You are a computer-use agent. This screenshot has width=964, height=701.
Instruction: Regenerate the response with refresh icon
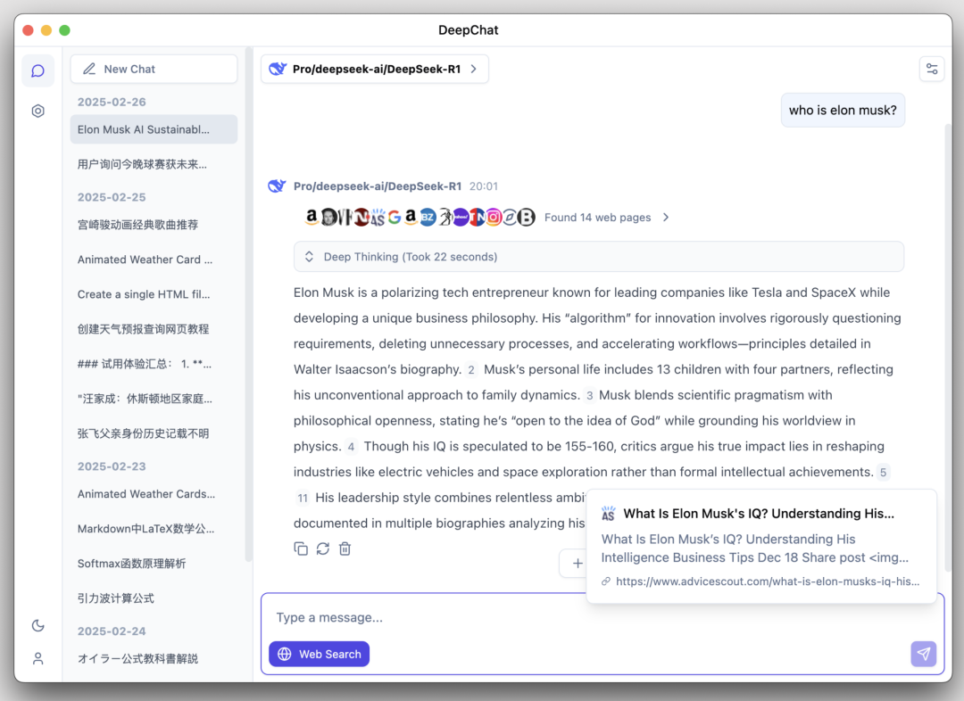pyautogui.click(x=323, y=548)
